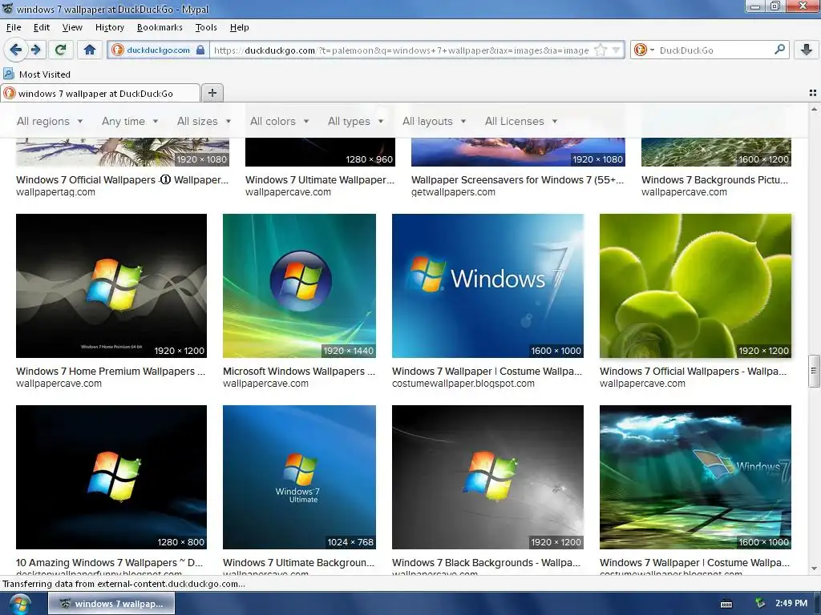Open the underwater Windows 7 1600 × 1000 thumbnail
821x615 pixels.
pyautogui.click(x=695, y=477)
